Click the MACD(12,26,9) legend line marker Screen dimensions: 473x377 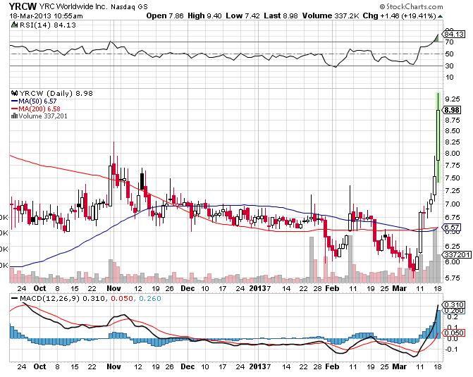[13, 300]
